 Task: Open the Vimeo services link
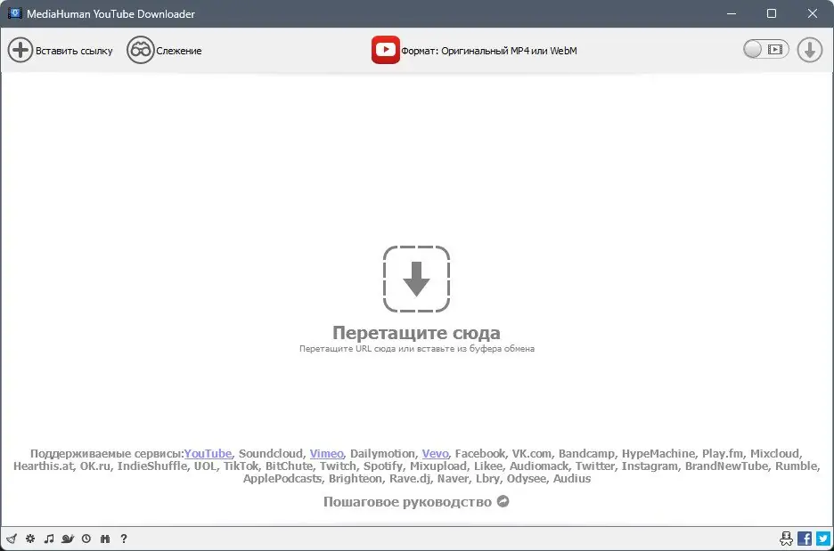point(326,453)
